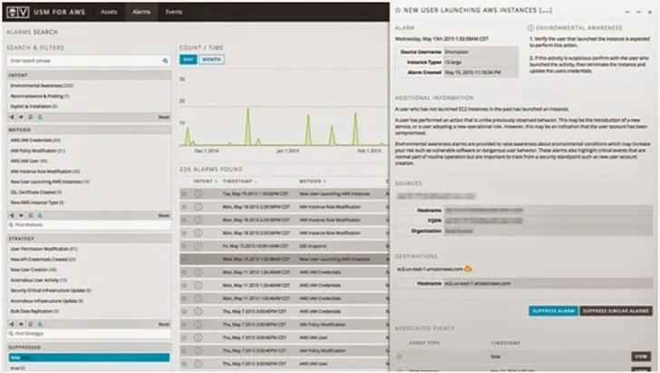This screenshot has height=373, width=660.
Task: Click the search magnifier icon in Search & Filters
Action: (x=165, y=61)
